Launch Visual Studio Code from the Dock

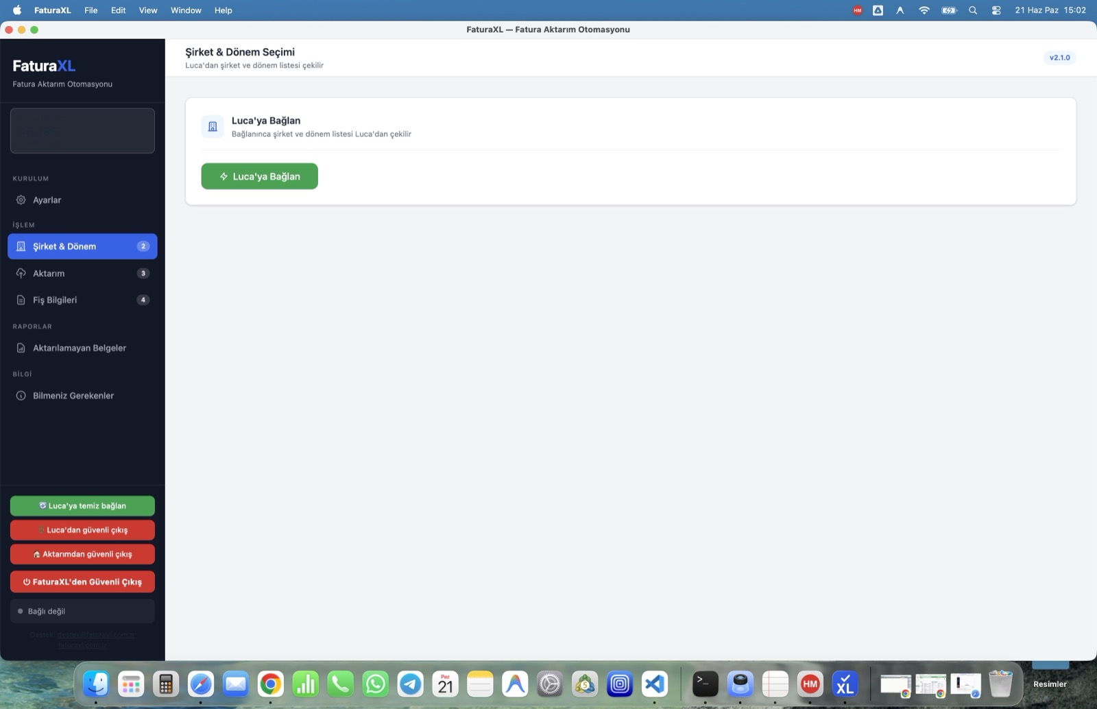655,684
